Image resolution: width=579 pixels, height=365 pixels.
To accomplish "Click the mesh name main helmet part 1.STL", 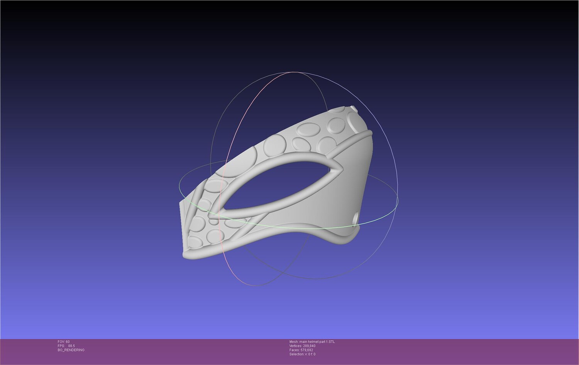I will pyautogui.click(x=312, y=342).
